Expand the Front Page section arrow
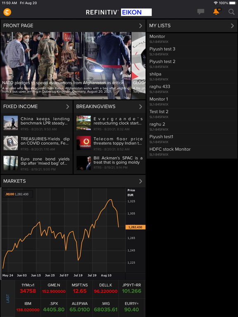Image resolution: width=238 pixels, height=317 pixels. point(140,26)
